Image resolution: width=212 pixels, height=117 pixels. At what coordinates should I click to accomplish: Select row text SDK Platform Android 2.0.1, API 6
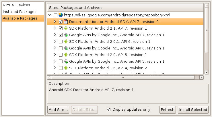110,42
